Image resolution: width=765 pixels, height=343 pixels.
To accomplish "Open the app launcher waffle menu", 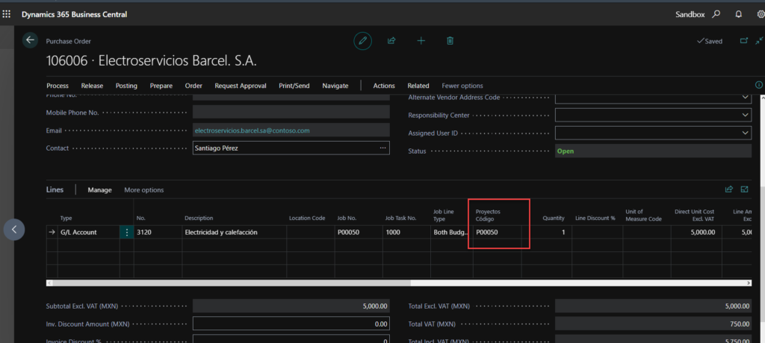I will (x=6, y=14).
